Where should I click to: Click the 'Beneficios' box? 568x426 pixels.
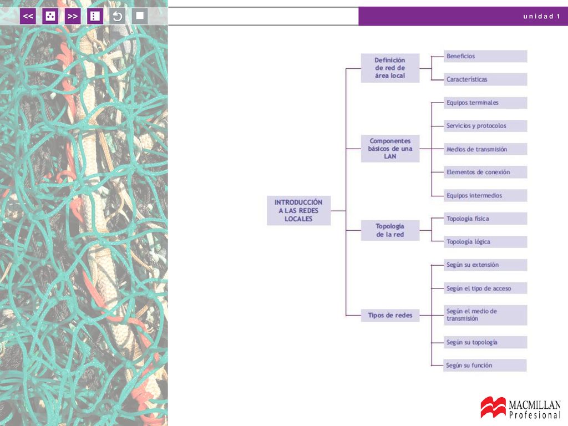(x=485, y=56)
